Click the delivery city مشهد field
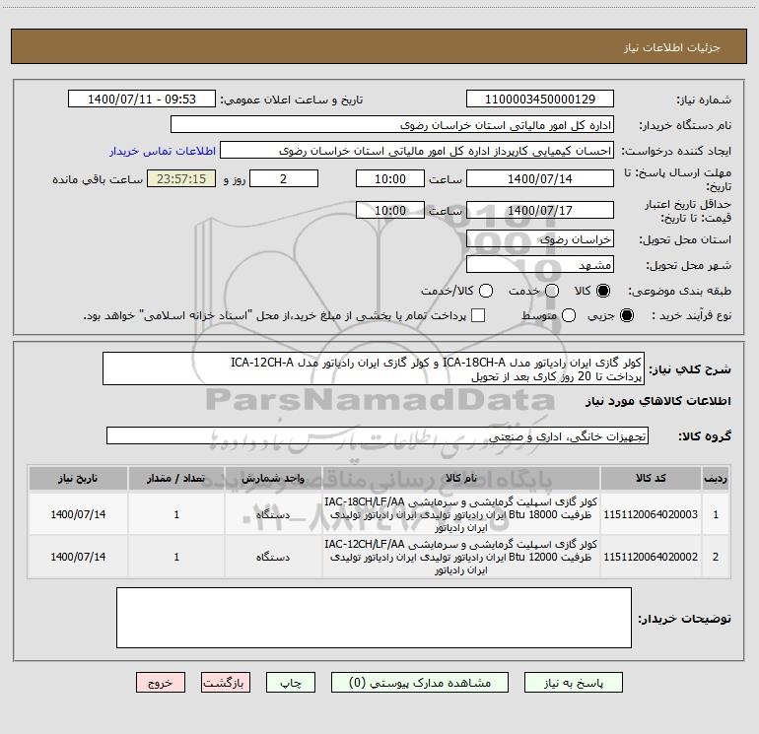Screen dimensions: 759x734 pos(540,265)
